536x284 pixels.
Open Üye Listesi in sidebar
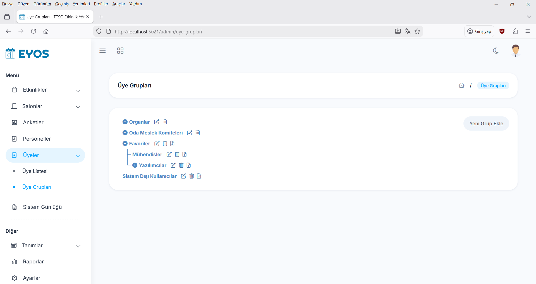point(35,171)
